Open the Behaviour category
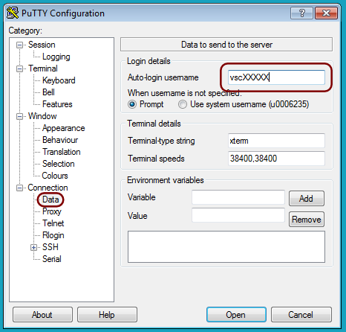 tap(60, 140)
